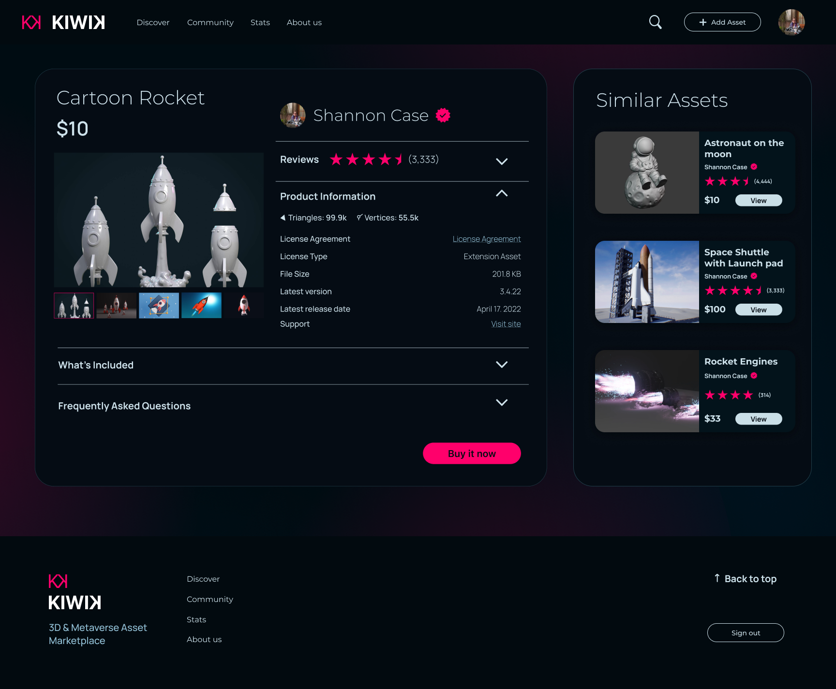This screenshot has height=689, width=836.
Task: Go to the Stats page in the header
Action: [x=260, y=22]
